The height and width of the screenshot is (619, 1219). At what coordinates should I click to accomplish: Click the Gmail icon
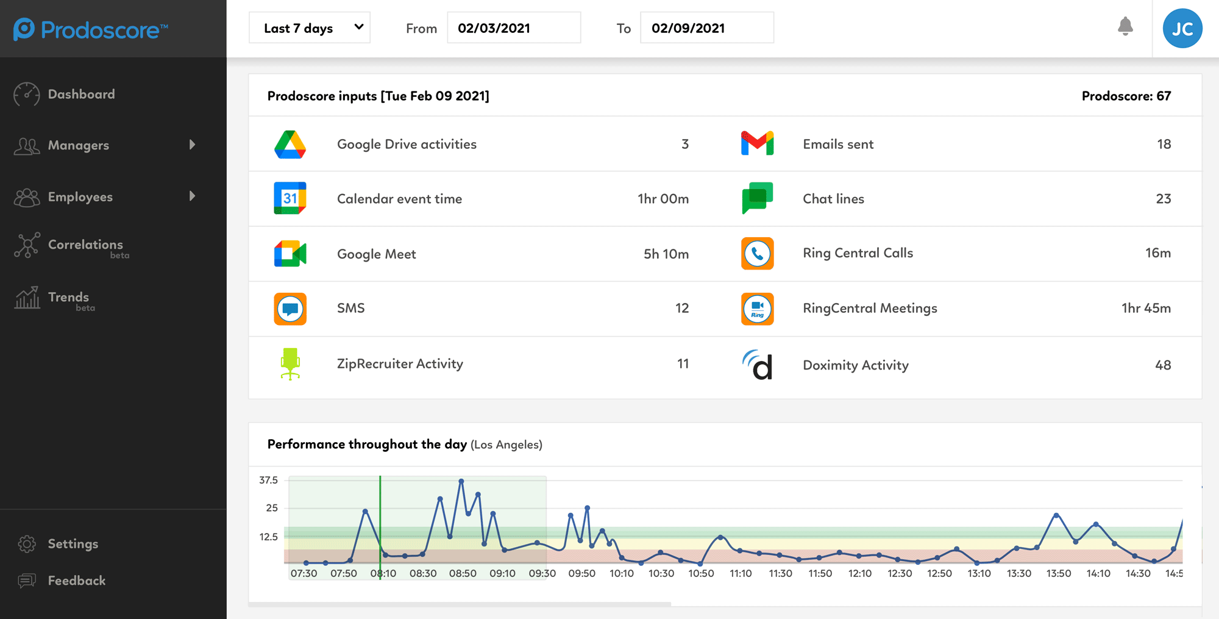click(757, 143)
